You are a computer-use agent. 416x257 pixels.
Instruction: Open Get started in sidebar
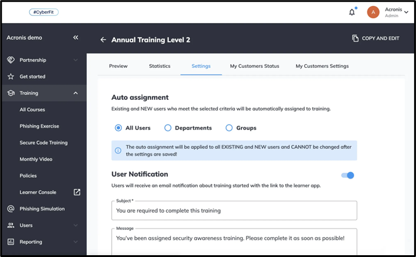[32, 76]
